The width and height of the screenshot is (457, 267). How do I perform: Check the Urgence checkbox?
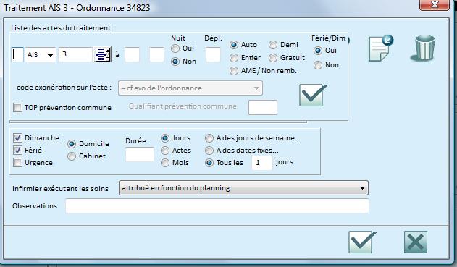click(17, 163)
